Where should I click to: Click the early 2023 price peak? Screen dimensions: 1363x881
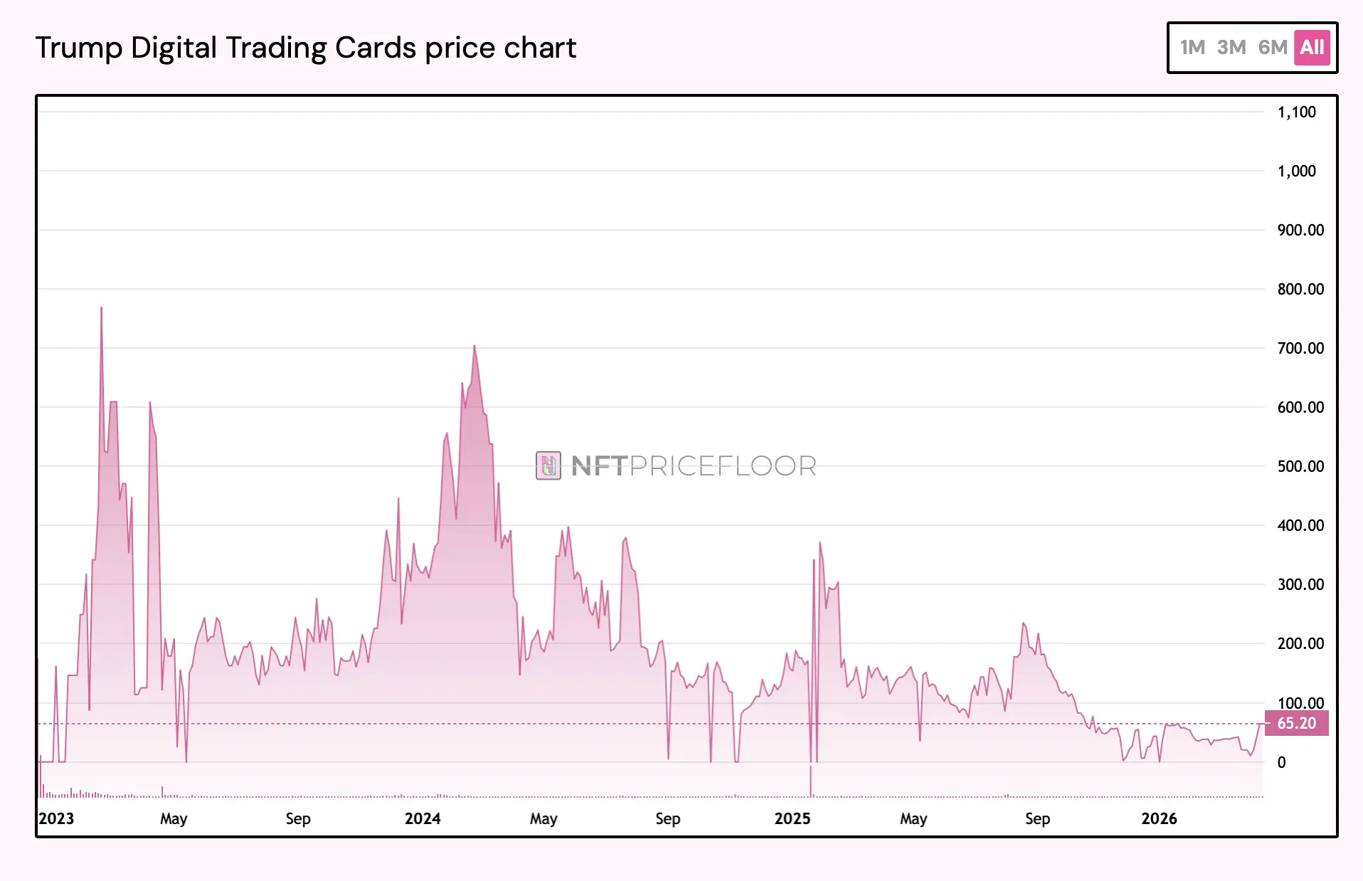[101, 308]
